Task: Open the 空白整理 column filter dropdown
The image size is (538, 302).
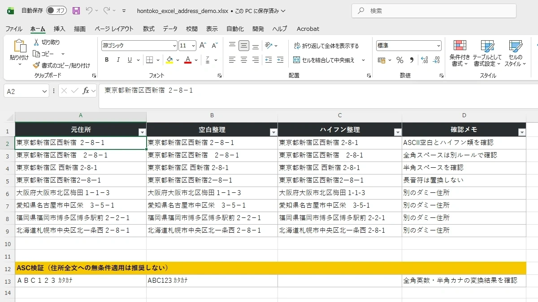Action: [273, 132]
